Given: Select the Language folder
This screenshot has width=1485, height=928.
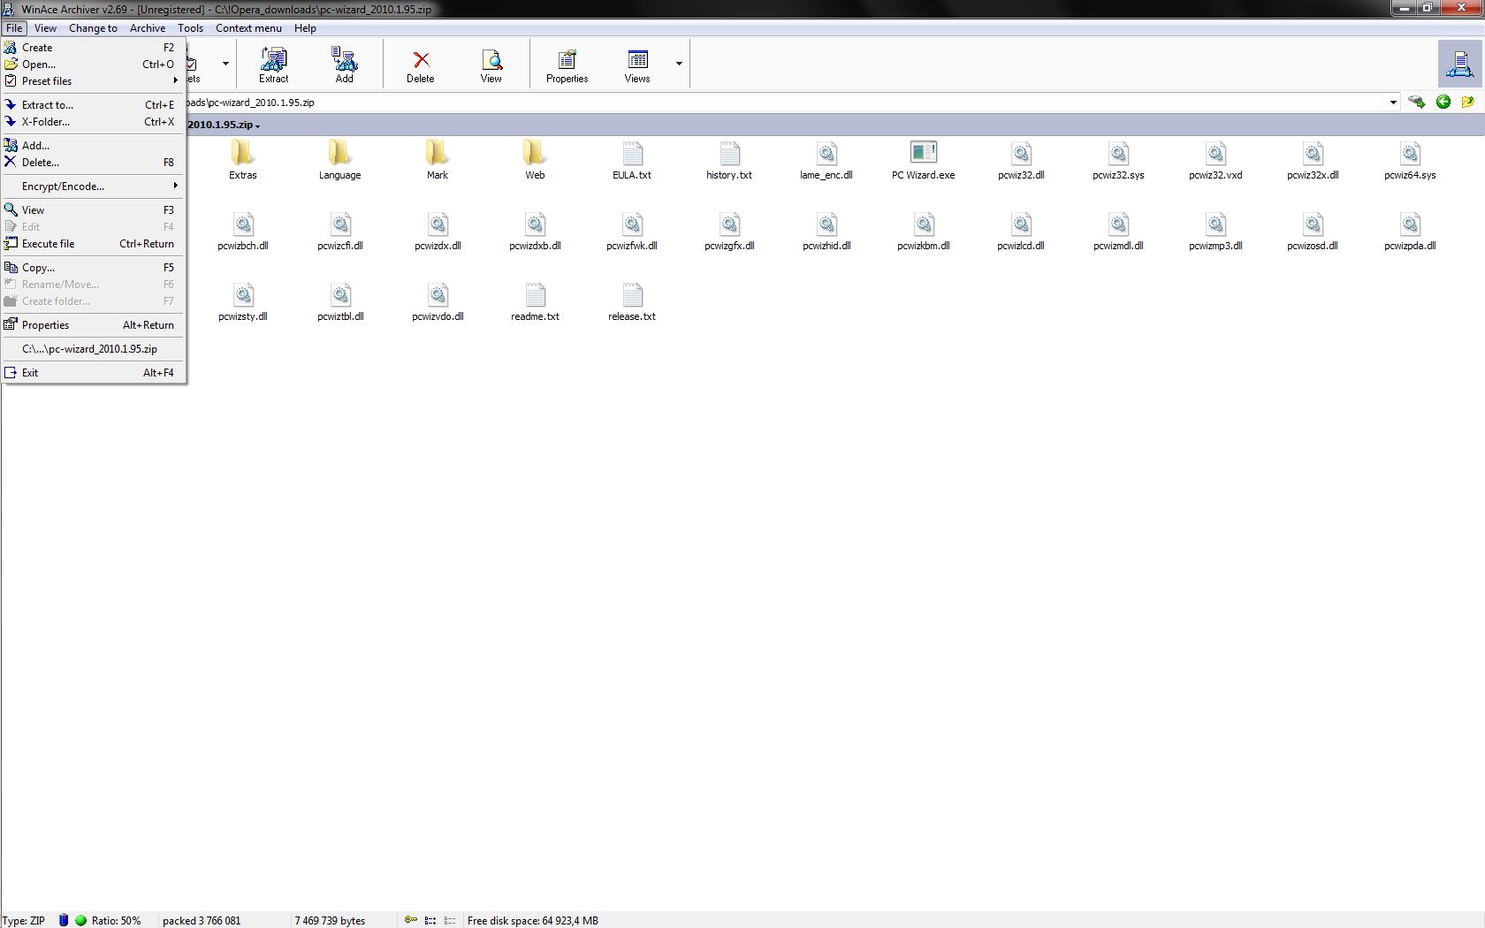Looking at the screenshot, I should coord(340,159).
